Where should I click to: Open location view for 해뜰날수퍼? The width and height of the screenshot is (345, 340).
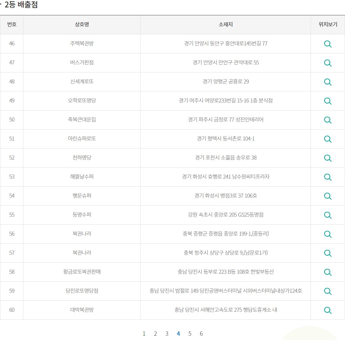328,177
